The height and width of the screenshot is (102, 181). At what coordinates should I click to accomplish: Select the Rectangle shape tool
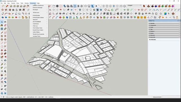2,36
